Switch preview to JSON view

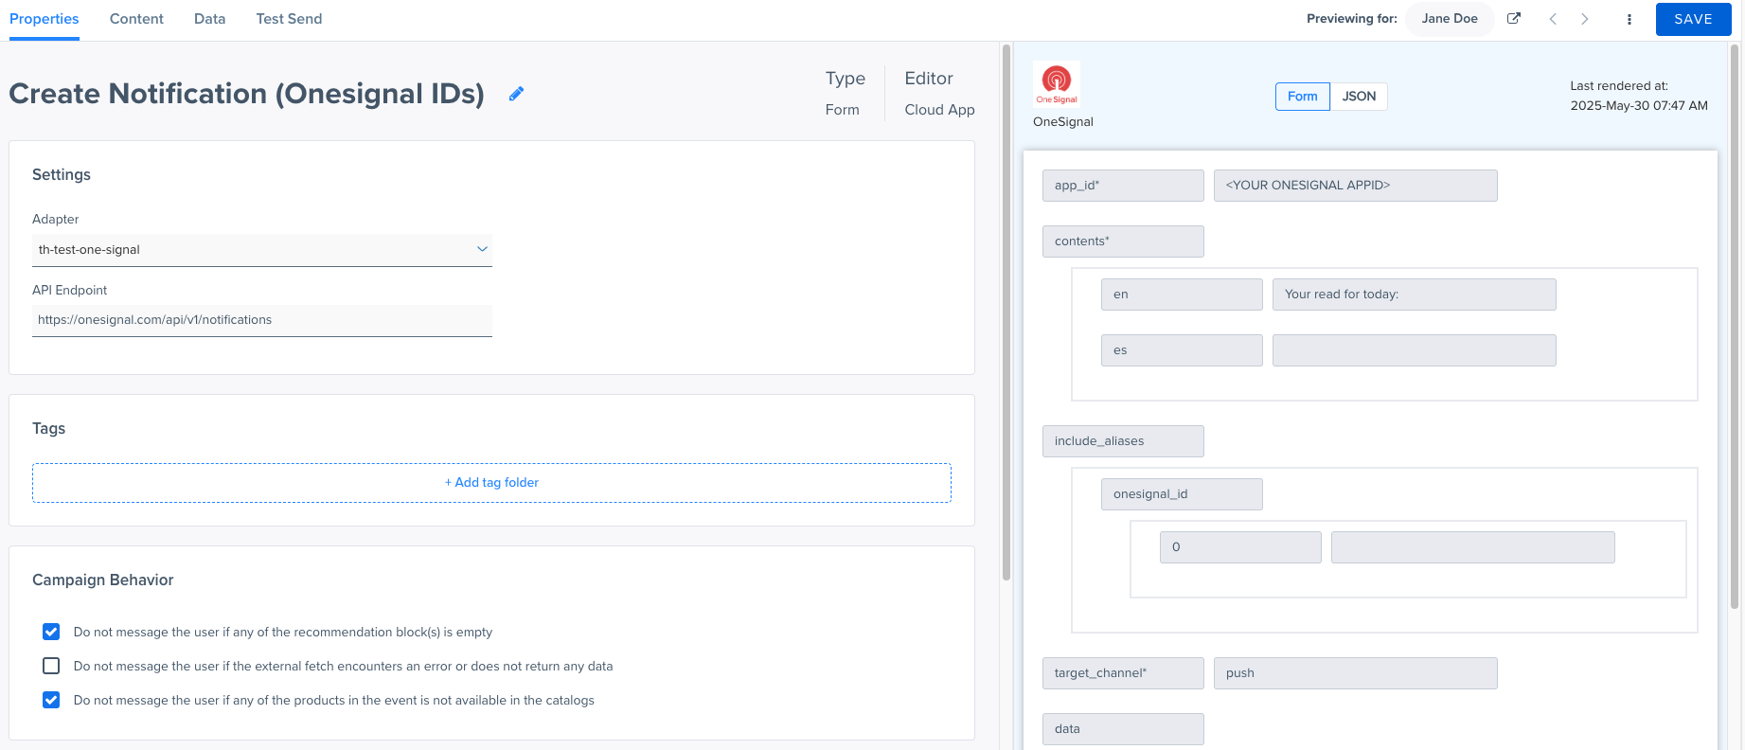1359,97
